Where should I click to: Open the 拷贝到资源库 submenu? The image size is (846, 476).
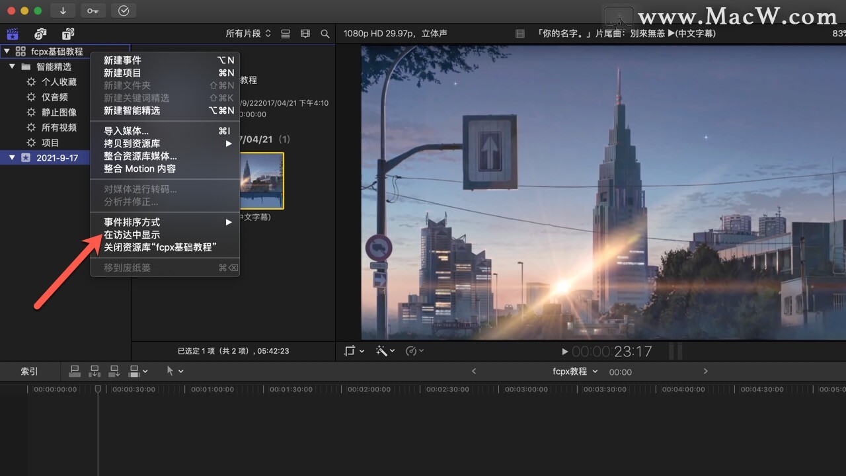coord(165,143)
